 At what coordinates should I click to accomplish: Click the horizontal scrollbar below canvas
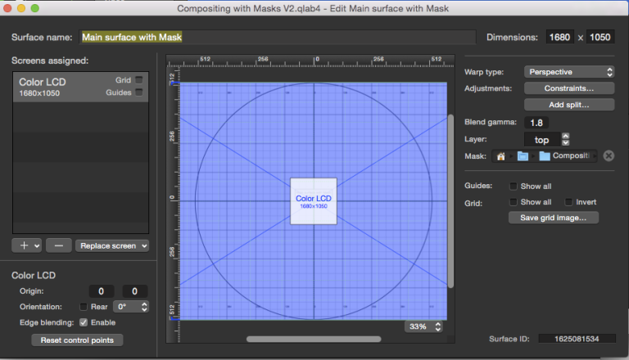click(313, 339)
